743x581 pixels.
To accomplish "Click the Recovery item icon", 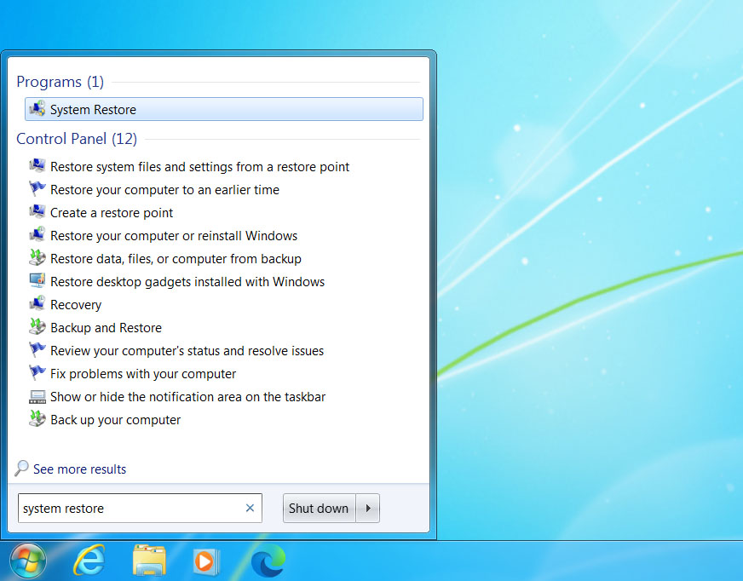I will coord(37,304).
